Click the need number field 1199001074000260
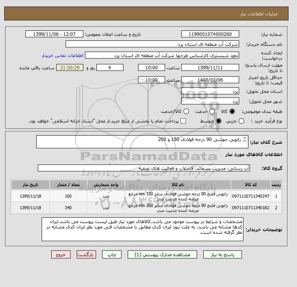Viewport: 297px width, 287px height. click(210, 34)
